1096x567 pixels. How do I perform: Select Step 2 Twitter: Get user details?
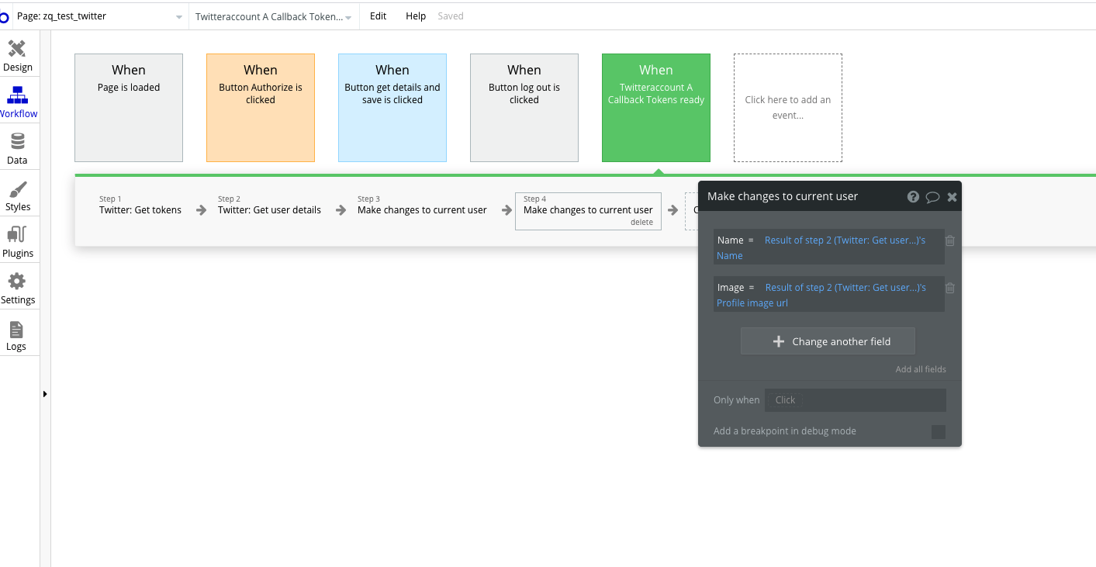[269, 210]
